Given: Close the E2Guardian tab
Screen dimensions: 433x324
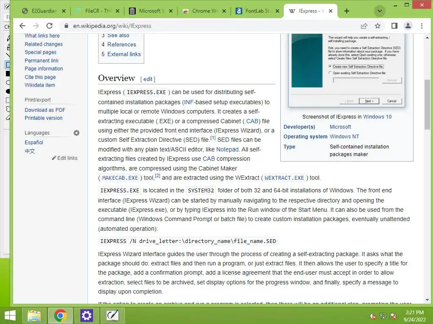Looking at the screenshot, I should [x=64, y=11].
